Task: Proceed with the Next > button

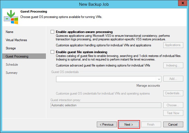Action: pos(129,125)
